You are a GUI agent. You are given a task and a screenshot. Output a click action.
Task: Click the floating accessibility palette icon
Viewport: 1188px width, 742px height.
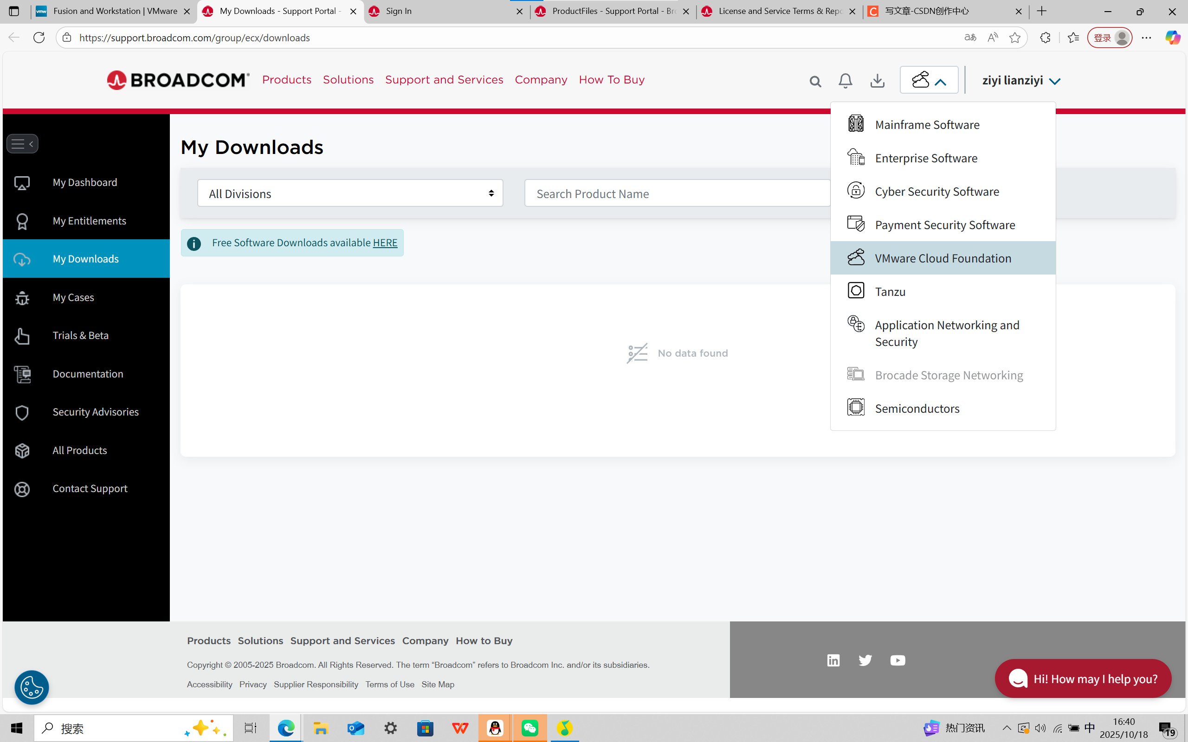(x=31, y=687)
